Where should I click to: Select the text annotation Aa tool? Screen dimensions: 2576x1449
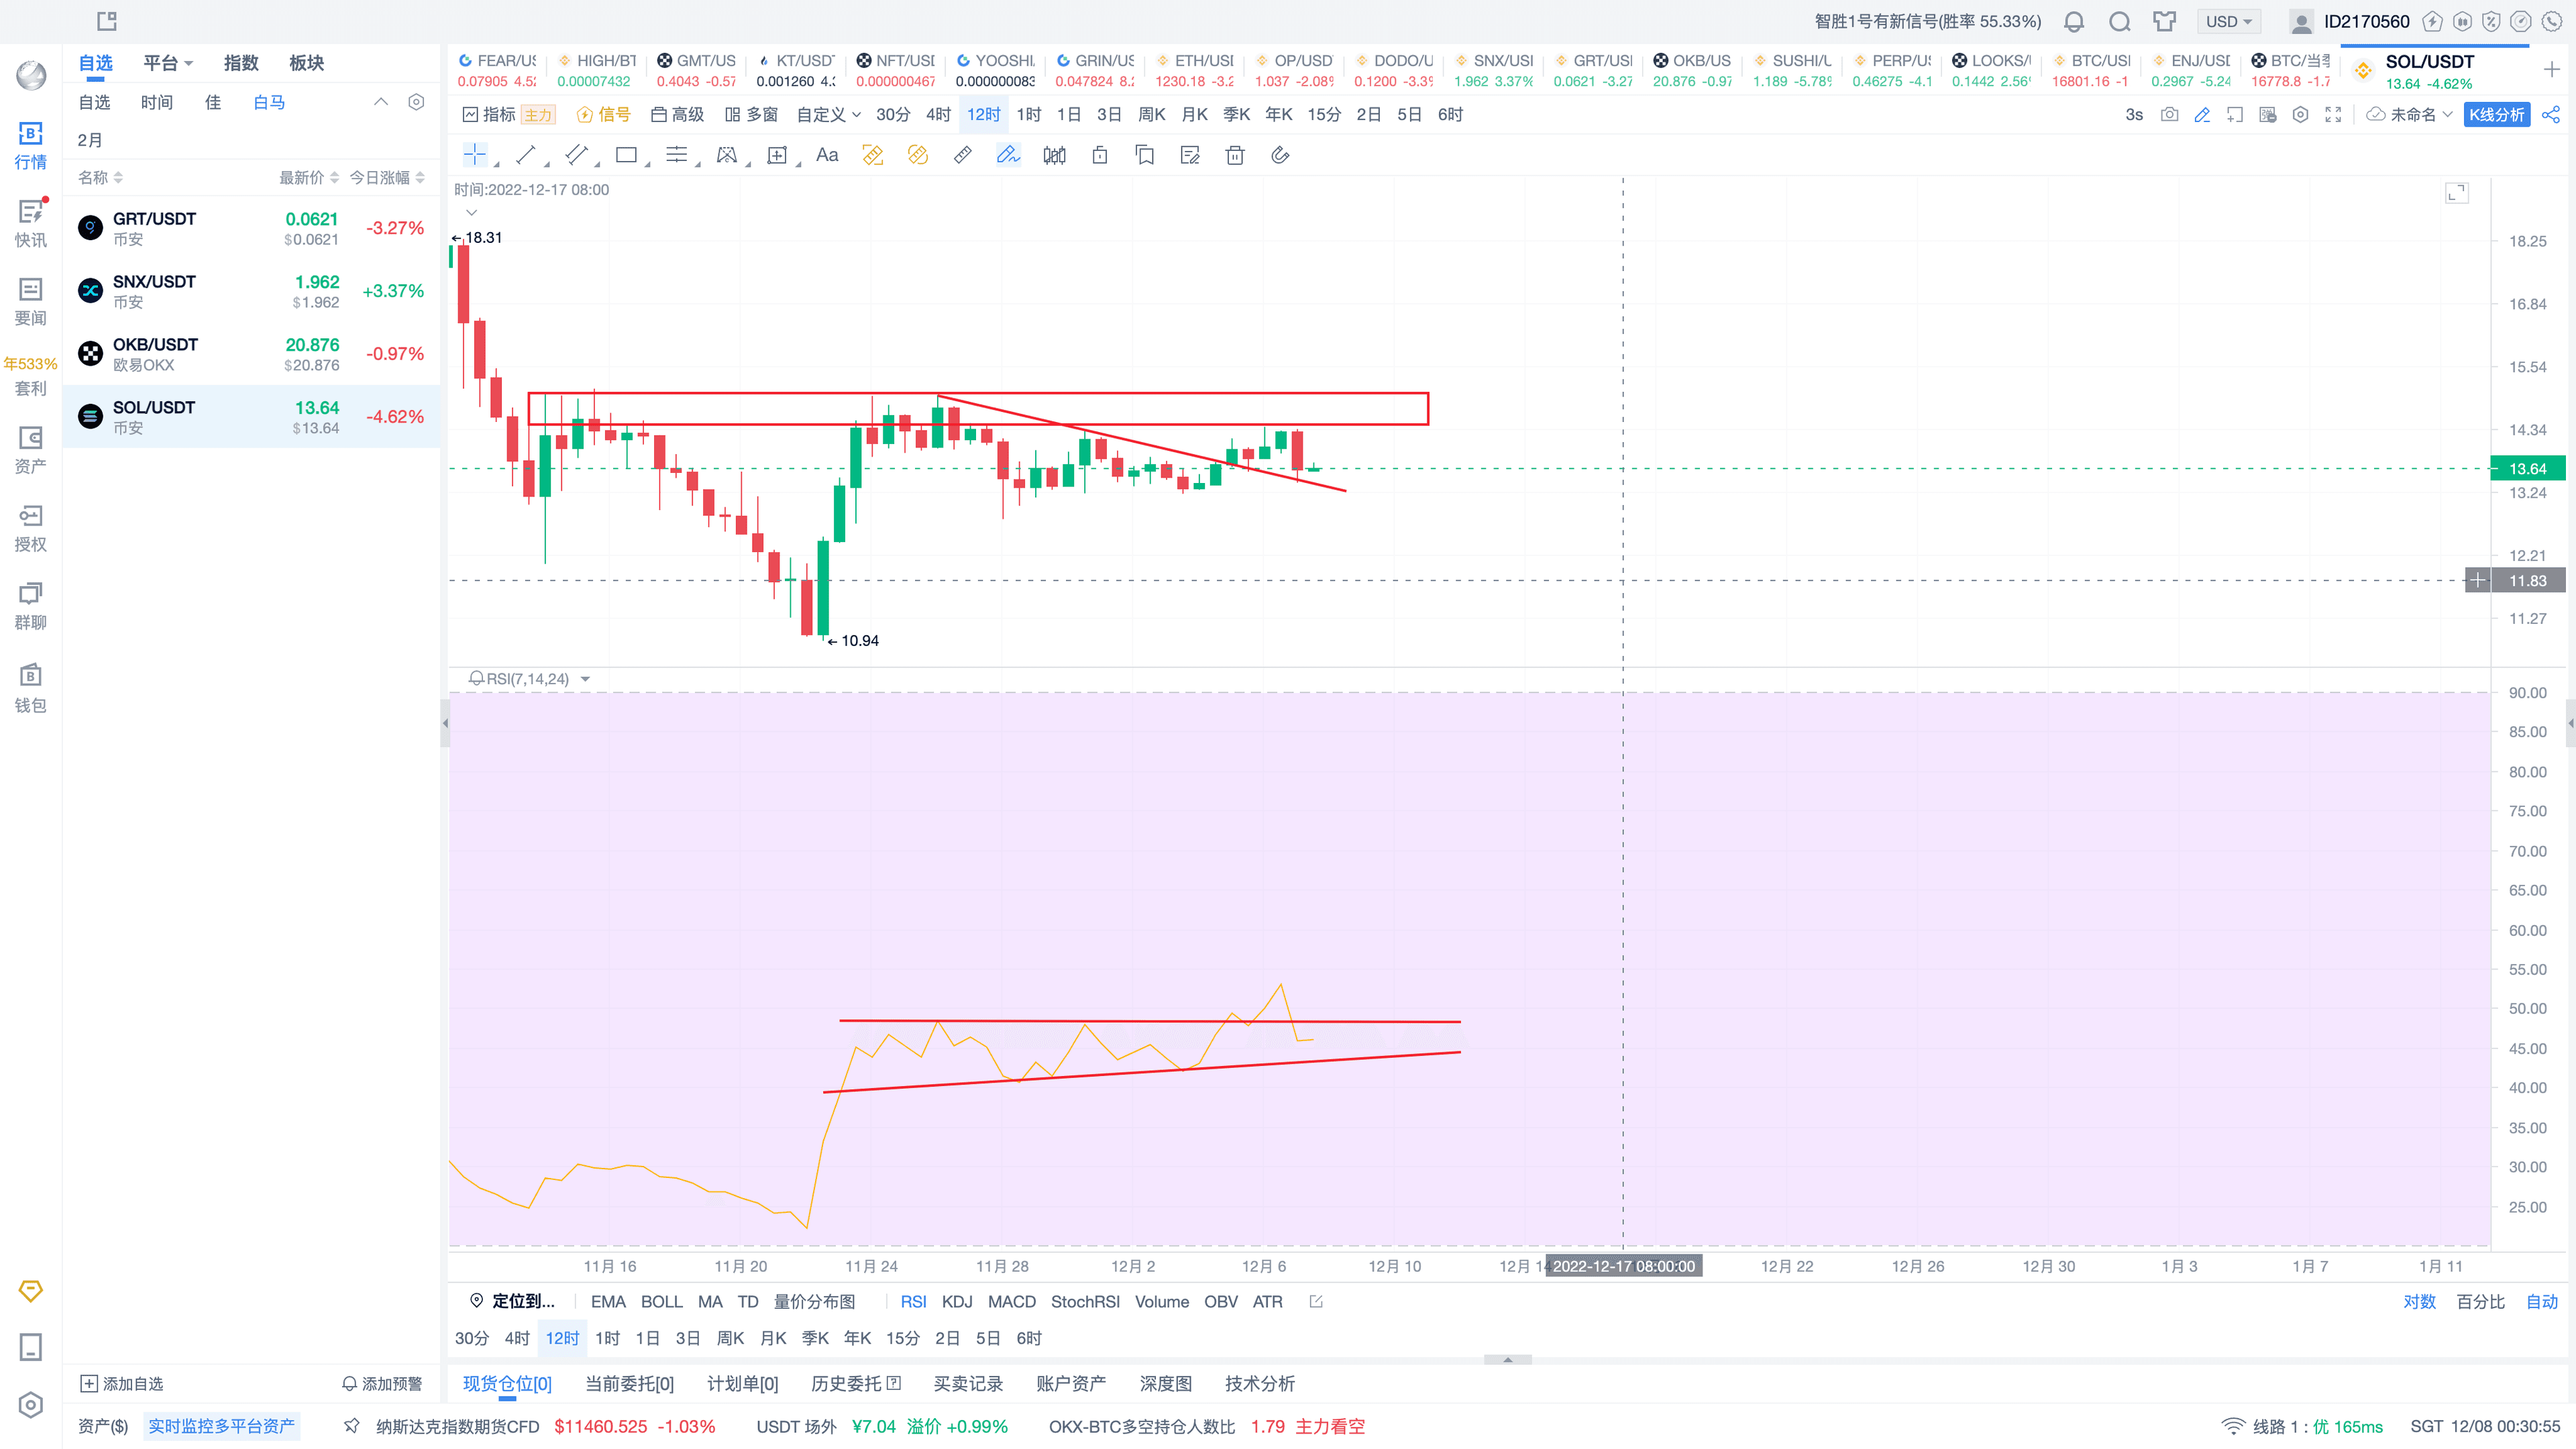[x=827, y=155]
